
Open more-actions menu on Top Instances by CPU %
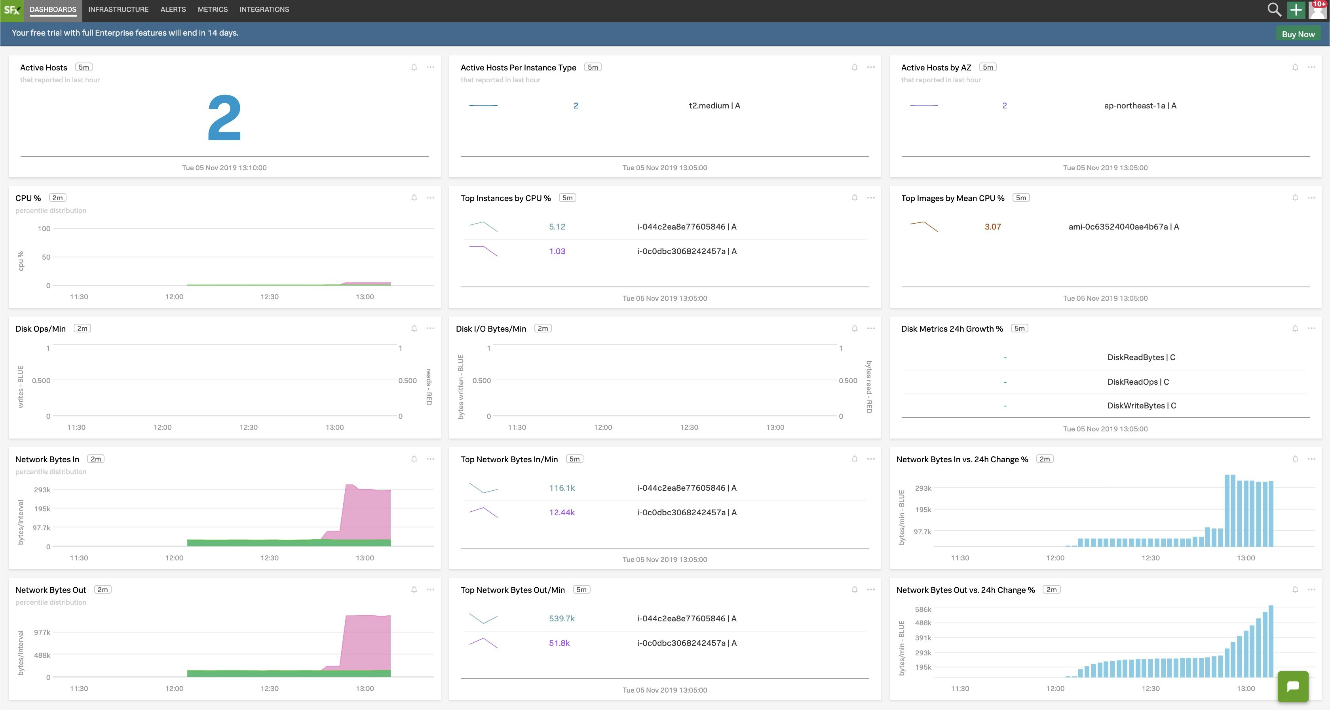(x=871, y=198)
